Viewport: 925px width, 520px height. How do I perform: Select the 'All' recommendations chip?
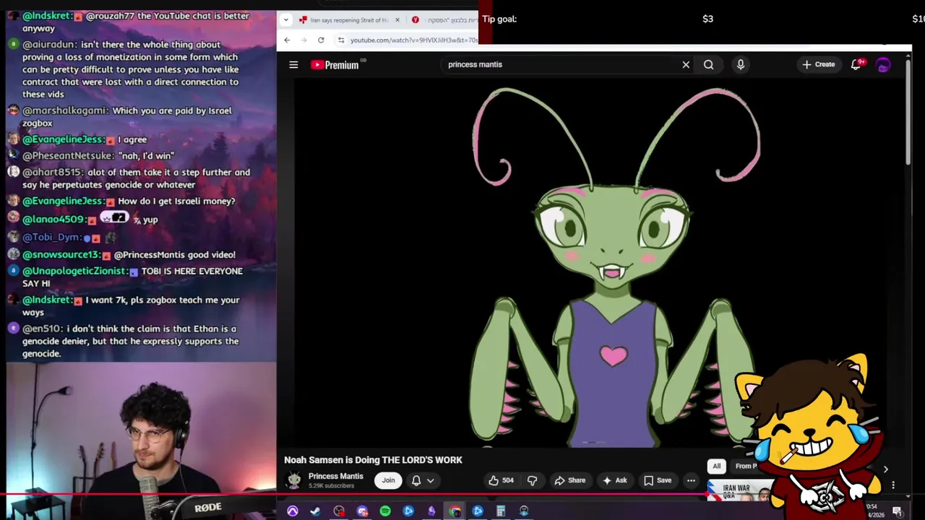tap(716, 466)
